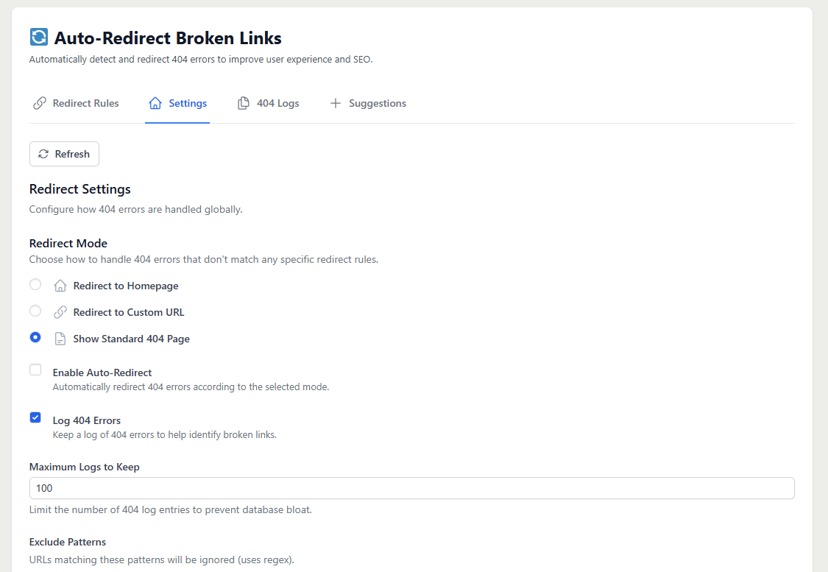Viewport: 828px width, 572px height.
Task: Select the Redirect to Custom URL radio button
Action: [x=35, y=311]
